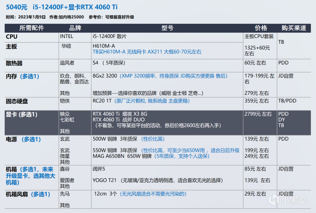Select the '爱国者' case brand
Image resolution: width=316 pixels, height=213 pixels.
point(67,180)
